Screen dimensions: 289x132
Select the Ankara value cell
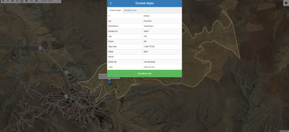pyautogui.click(x=162, y=16)
